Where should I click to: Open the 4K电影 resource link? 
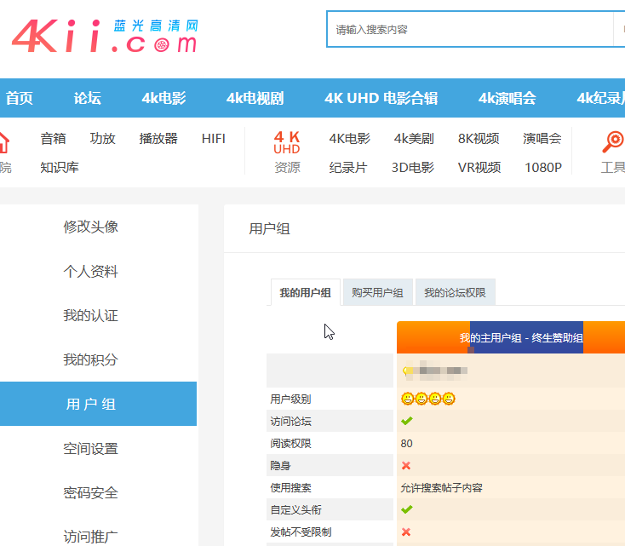pos(350,139)
